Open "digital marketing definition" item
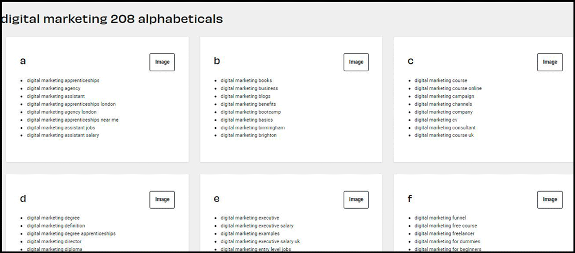 pyautogui.click(x=56, y=226)
